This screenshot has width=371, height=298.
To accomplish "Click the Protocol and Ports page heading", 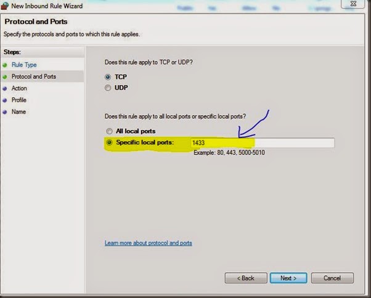I will pyautogui.click(x=36, y=22).
